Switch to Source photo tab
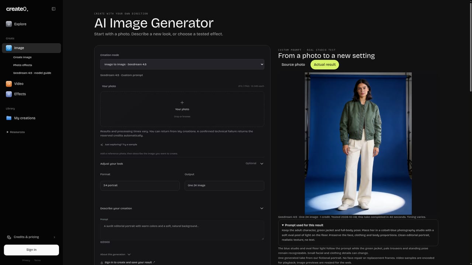This screenshot has height=265, width=472. click(293, 64)
